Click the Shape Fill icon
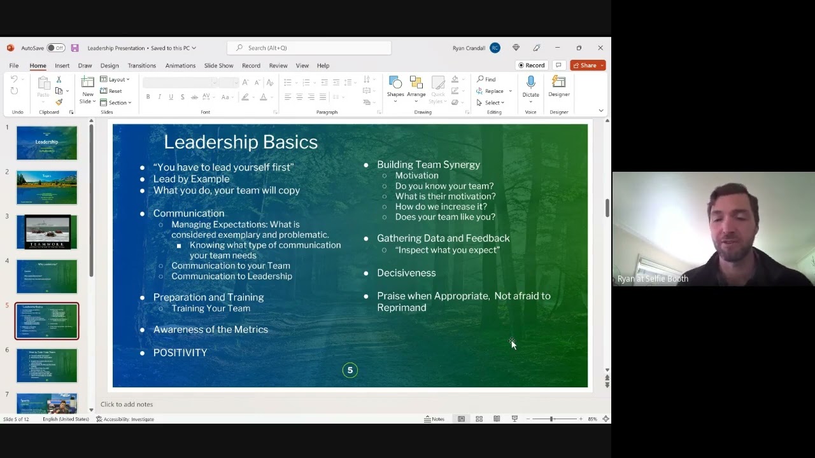 (456, 80)
